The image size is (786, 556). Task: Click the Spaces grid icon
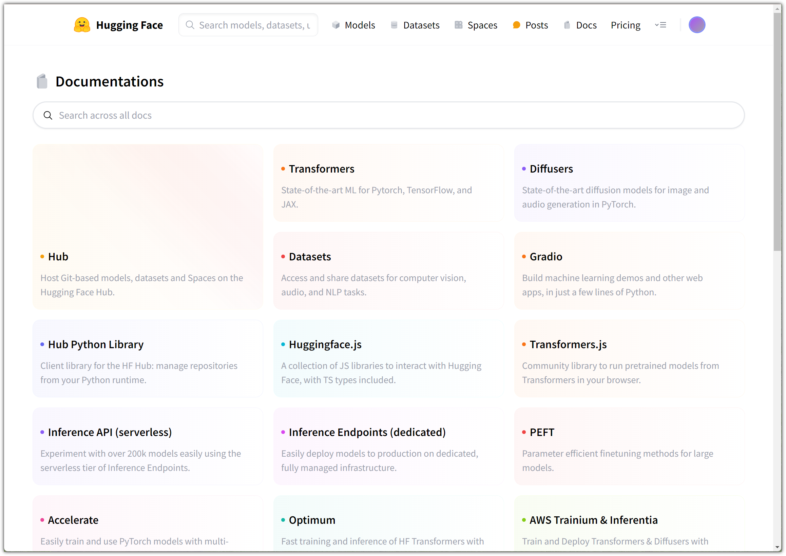point(458,25)
